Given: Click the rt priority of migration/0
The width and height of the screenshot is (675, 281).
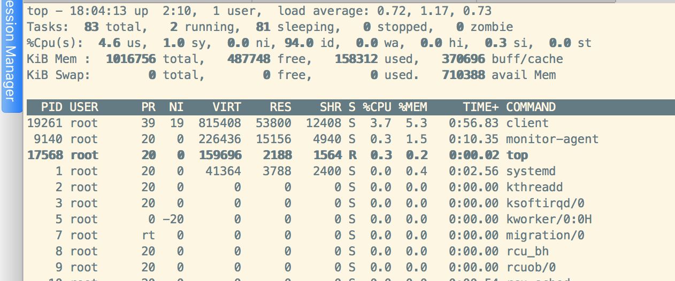Looking at the screenshot, I should click(x=148, y=235).
